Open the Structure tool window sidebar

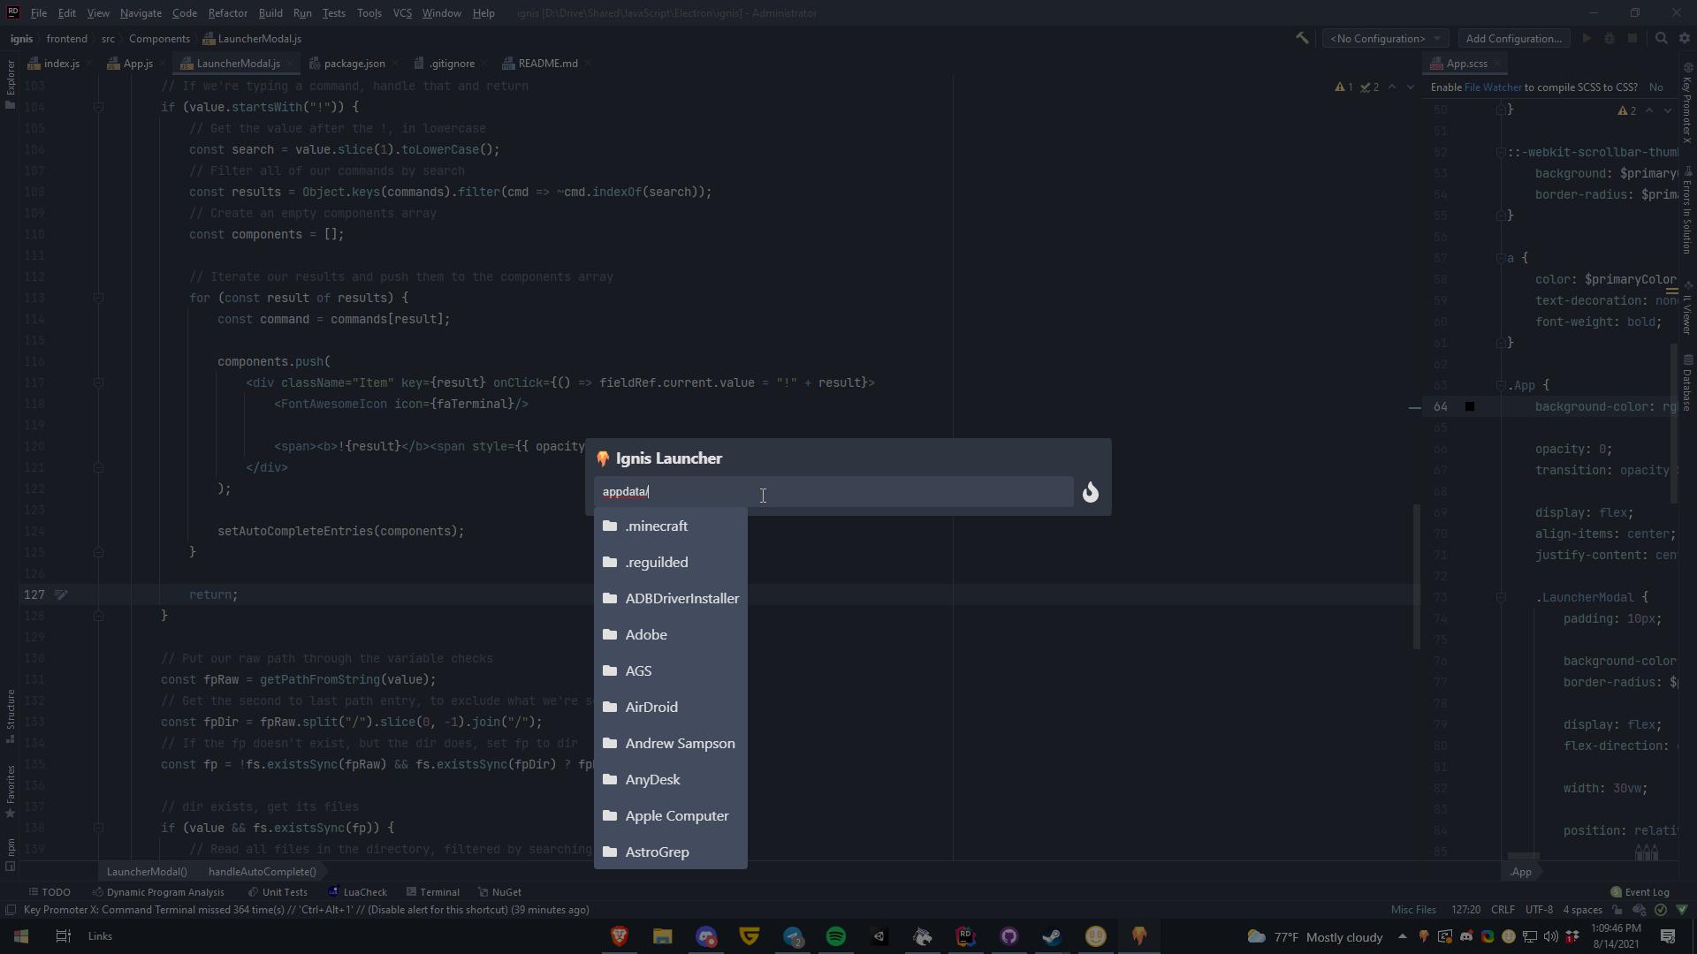pyautogui.click(x=10, y=716)
